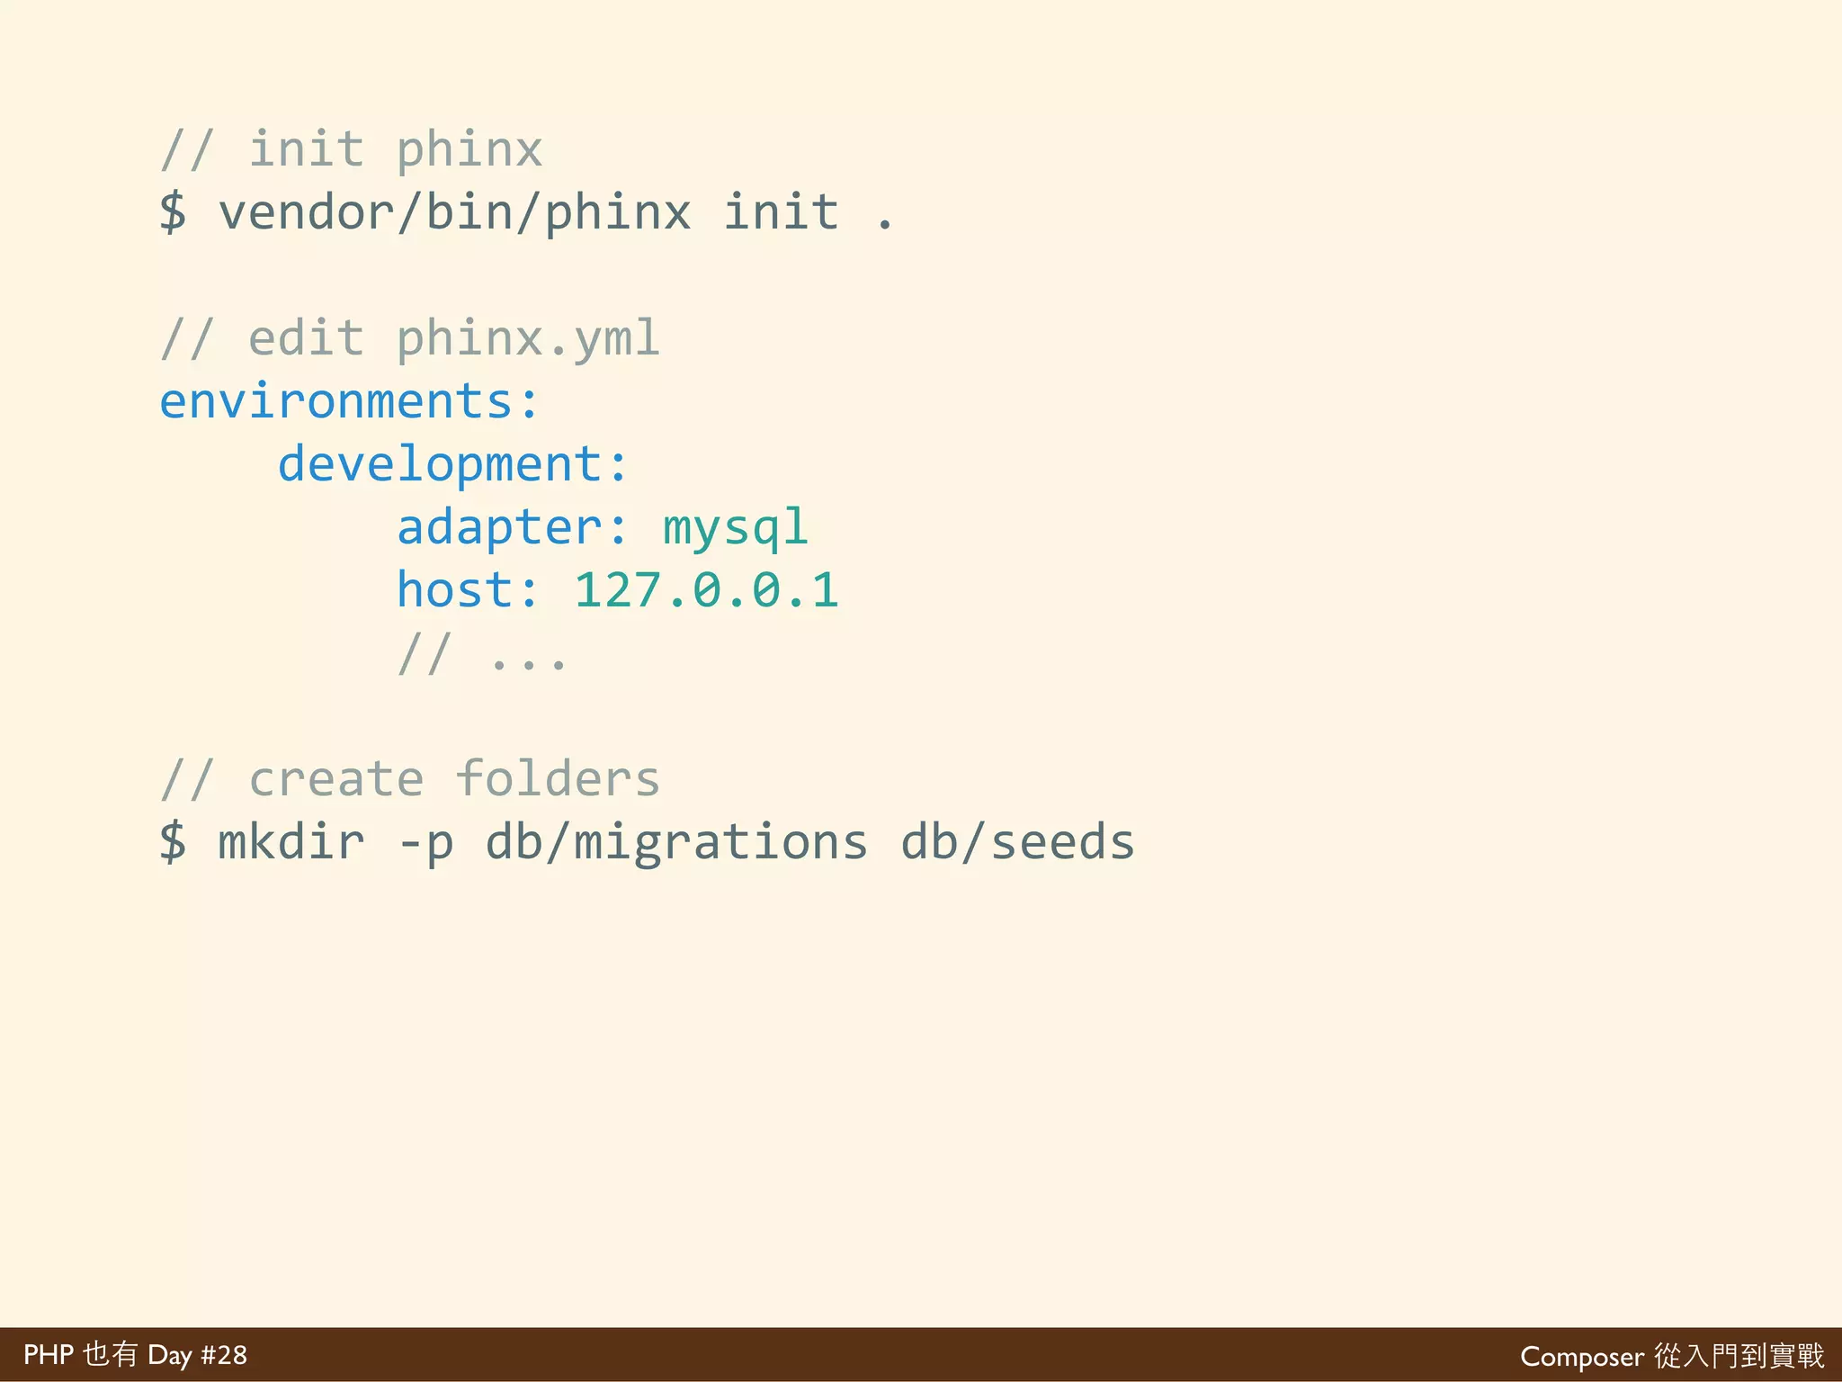Image resolution: width=1842 pixels, height=1382 pixels.
Task: Click the 'mysql' adapter value
Action: click(735, 527)
